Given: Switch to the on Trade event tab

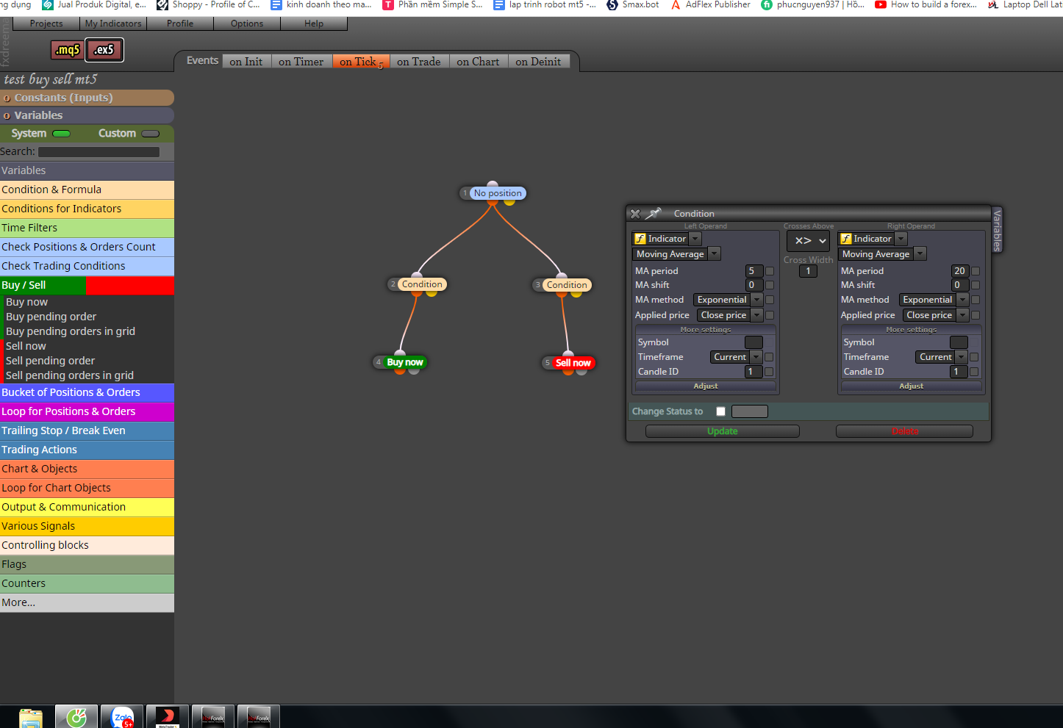Looking at the screenshot, I should [x=419, y=62].
